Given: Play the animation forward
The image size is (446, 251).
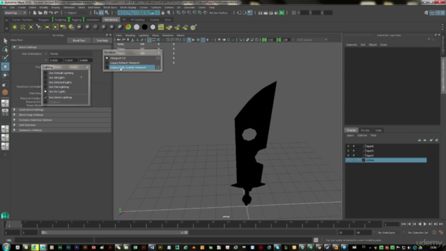Looking at the screenshot, I should pos(425,225).
